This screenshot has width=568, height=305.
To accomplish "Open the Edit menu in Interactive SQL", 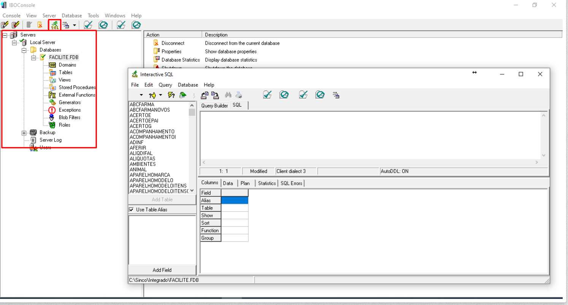I will [x=149, y=85].
